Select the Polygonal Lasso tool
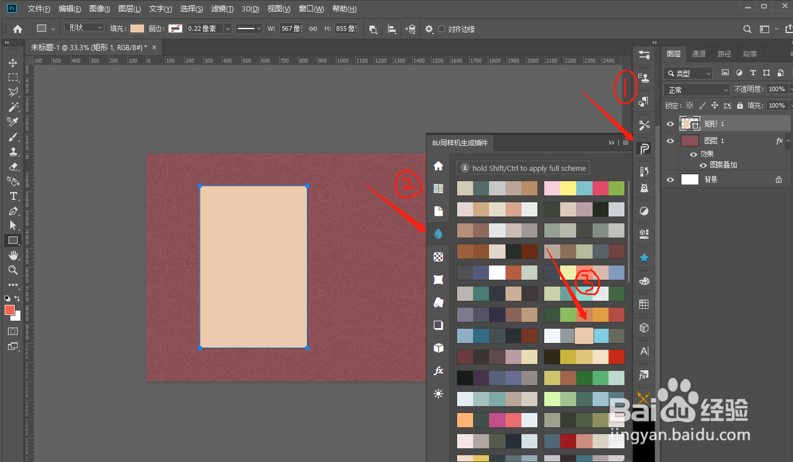This screenshot has height=462, width=793. pos(13,92)
